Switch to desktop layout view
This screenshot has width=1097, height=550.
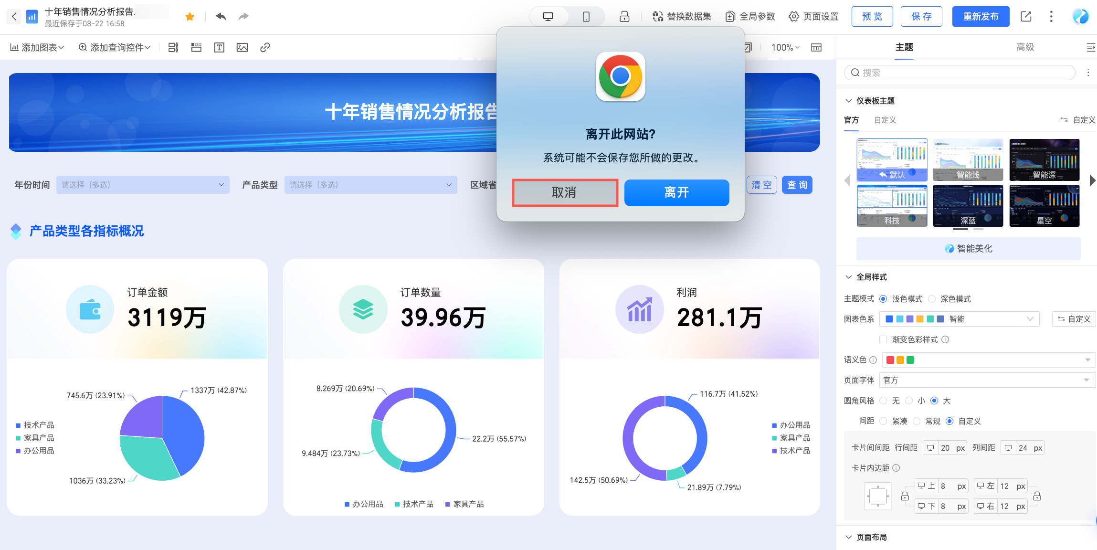pos(548,17)
